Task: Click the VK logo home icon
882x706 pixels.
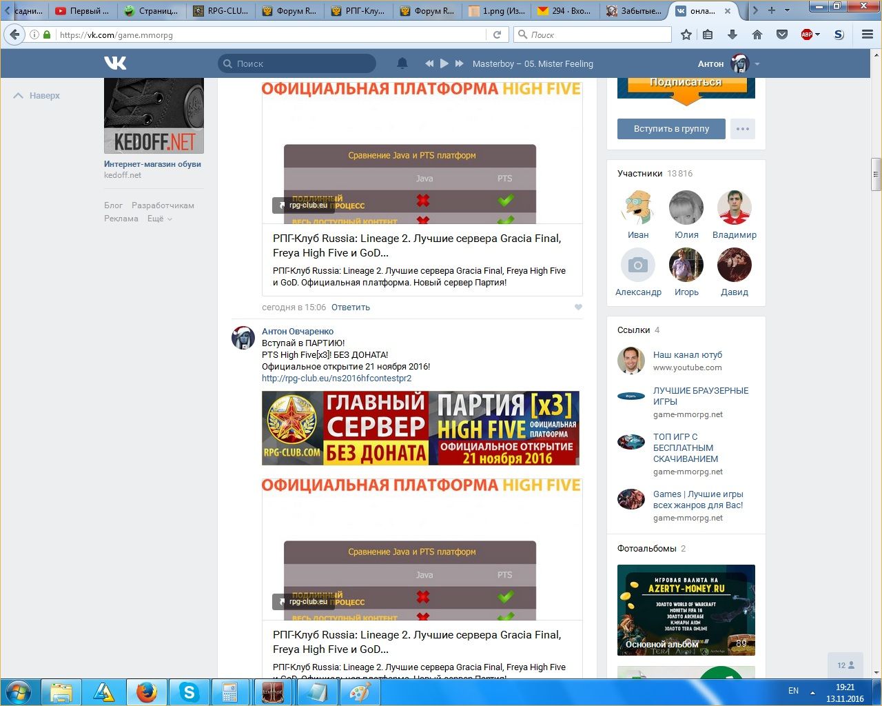Action: click(x=116, y=63)
